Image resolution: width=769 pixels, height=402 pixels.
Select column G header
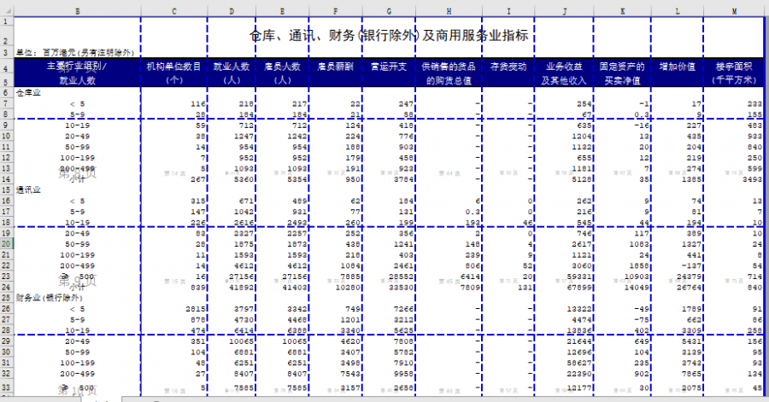(389, 11)
